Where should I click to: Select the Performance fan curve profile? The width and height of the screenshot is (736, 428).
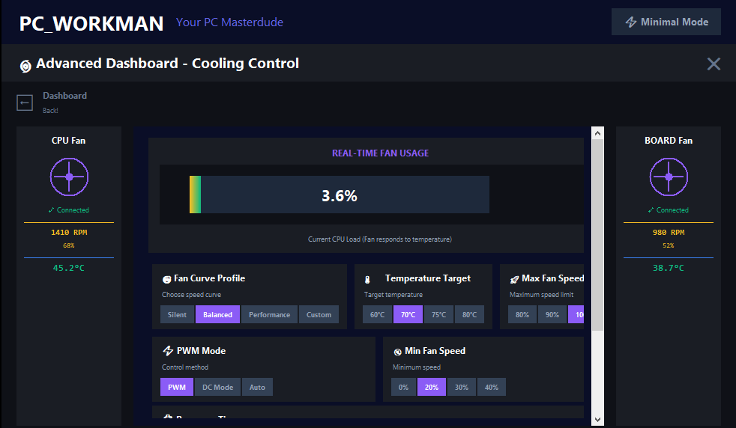point(269,315)
